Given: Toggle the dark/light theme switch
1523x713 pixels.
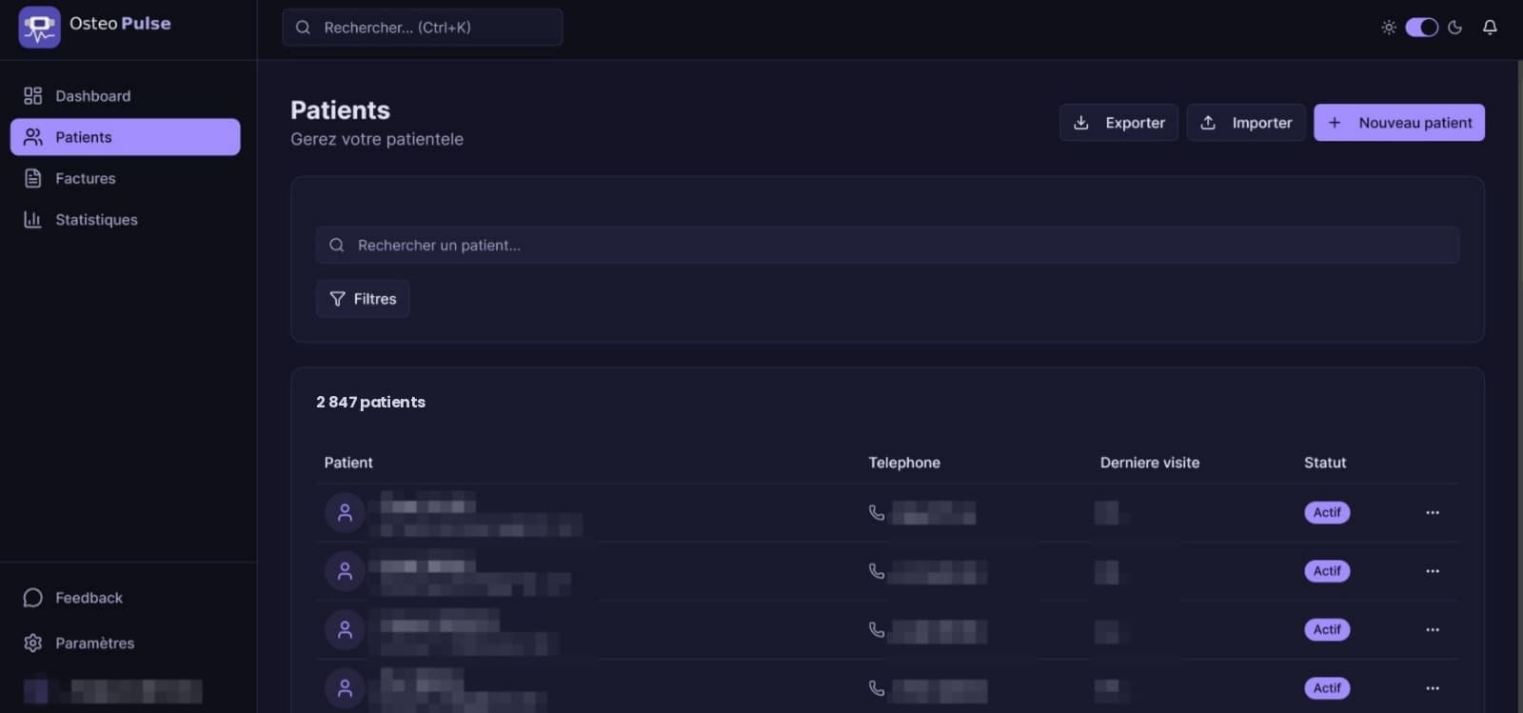Looking at the screenshot, I should point(1421,28).
